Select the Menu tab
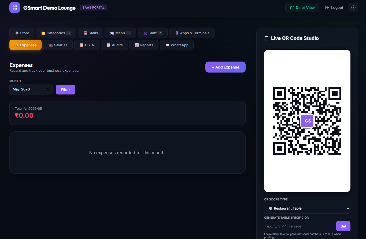Viewport: 366px width, 239px height. tap(120, 33)
